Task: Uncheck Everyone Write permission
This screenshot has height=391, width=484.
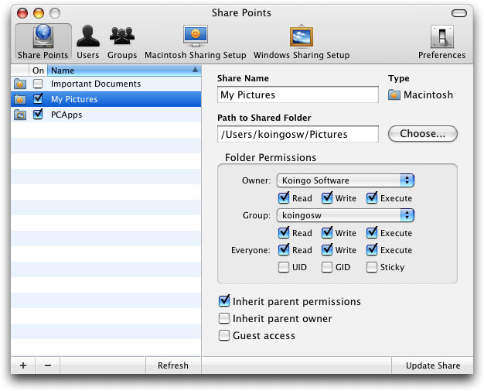Action: (327, 250)
